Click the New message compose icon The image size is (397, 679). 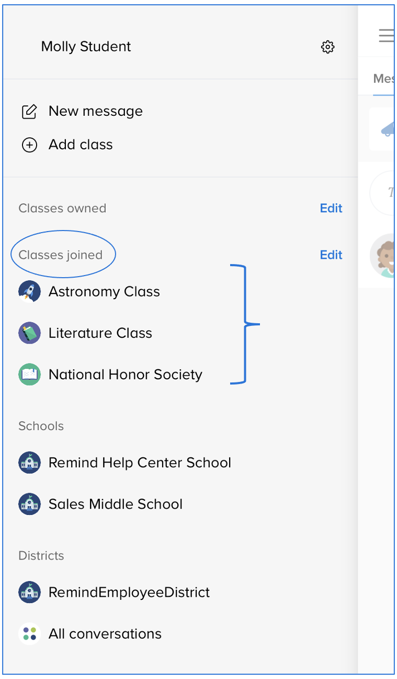pyautogui.click(x=29, y=112)
